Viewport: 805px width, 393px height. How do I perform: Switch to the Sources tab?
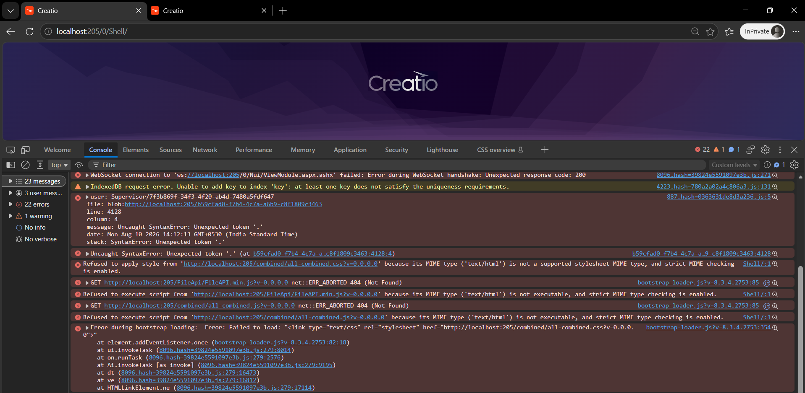[x=170, y=150]
